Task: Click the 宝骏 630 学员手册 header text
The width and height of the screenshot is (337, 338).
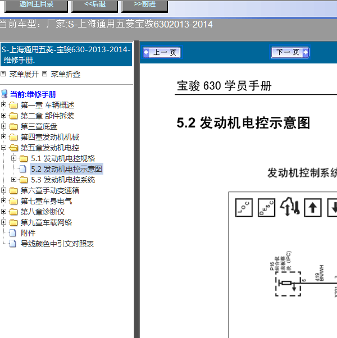Action: (x=224, y=85)
